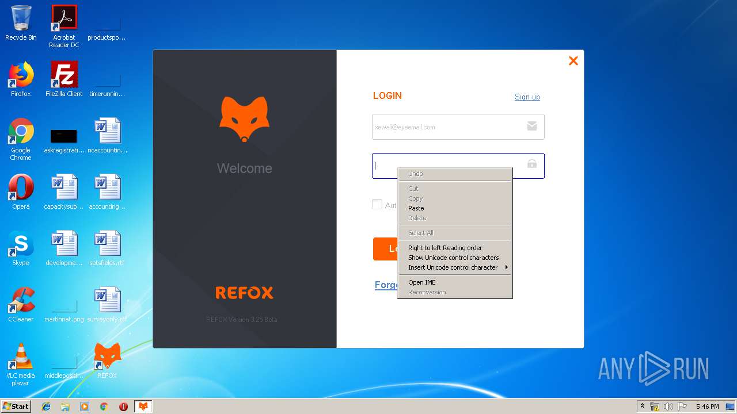Expand Insert Unicode control character submenu
Screen dimensions: 737x414
coord(455,267)
